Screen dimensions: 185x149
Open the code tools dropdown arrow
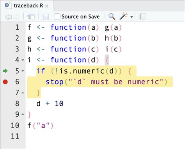(x=132, y=17)
